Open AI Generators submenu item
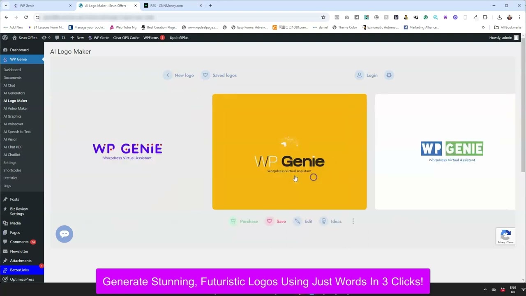This screenshot has width=526, height=296. (x=14, y=93)
